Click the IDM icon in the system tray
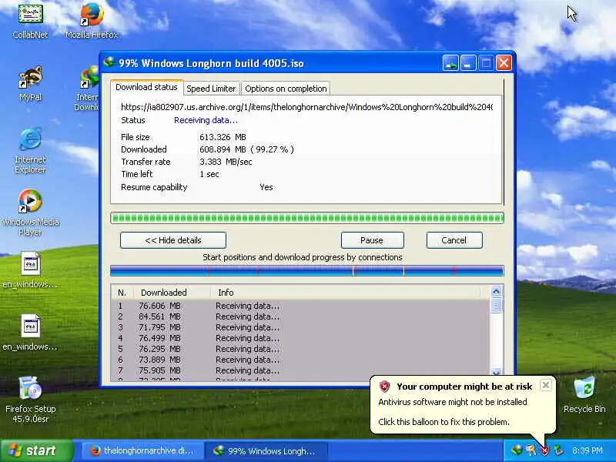 click(x=517, y=450)
